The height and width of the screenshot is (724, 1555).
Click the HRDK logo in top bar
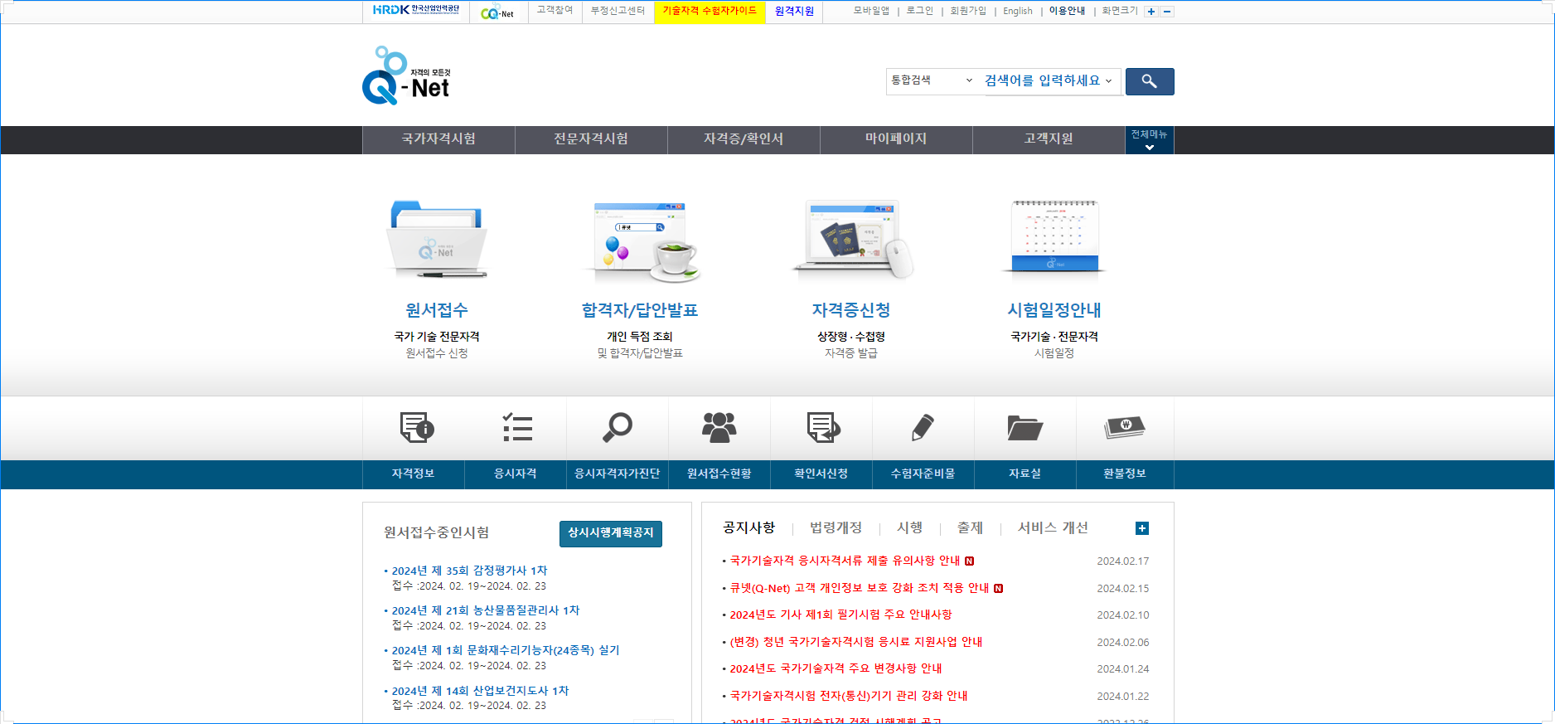(415, 11)
